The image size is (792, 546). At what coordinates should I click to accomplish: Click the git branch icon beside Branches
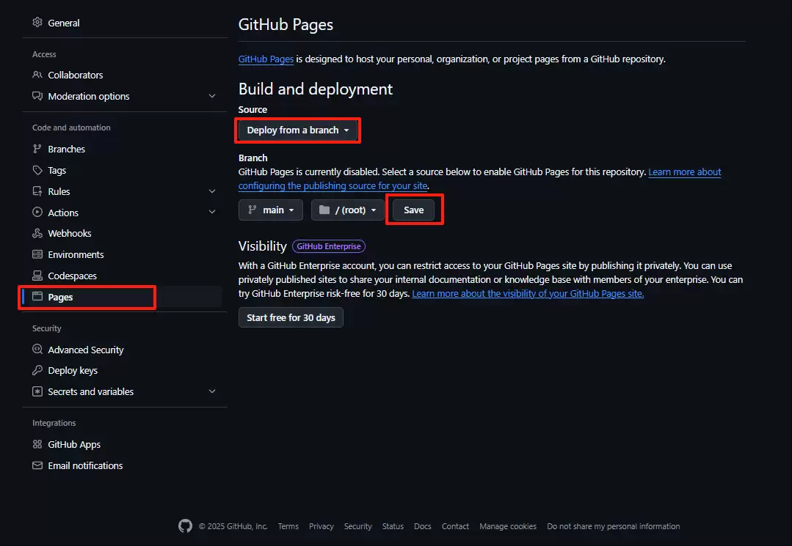click(37, 149)
